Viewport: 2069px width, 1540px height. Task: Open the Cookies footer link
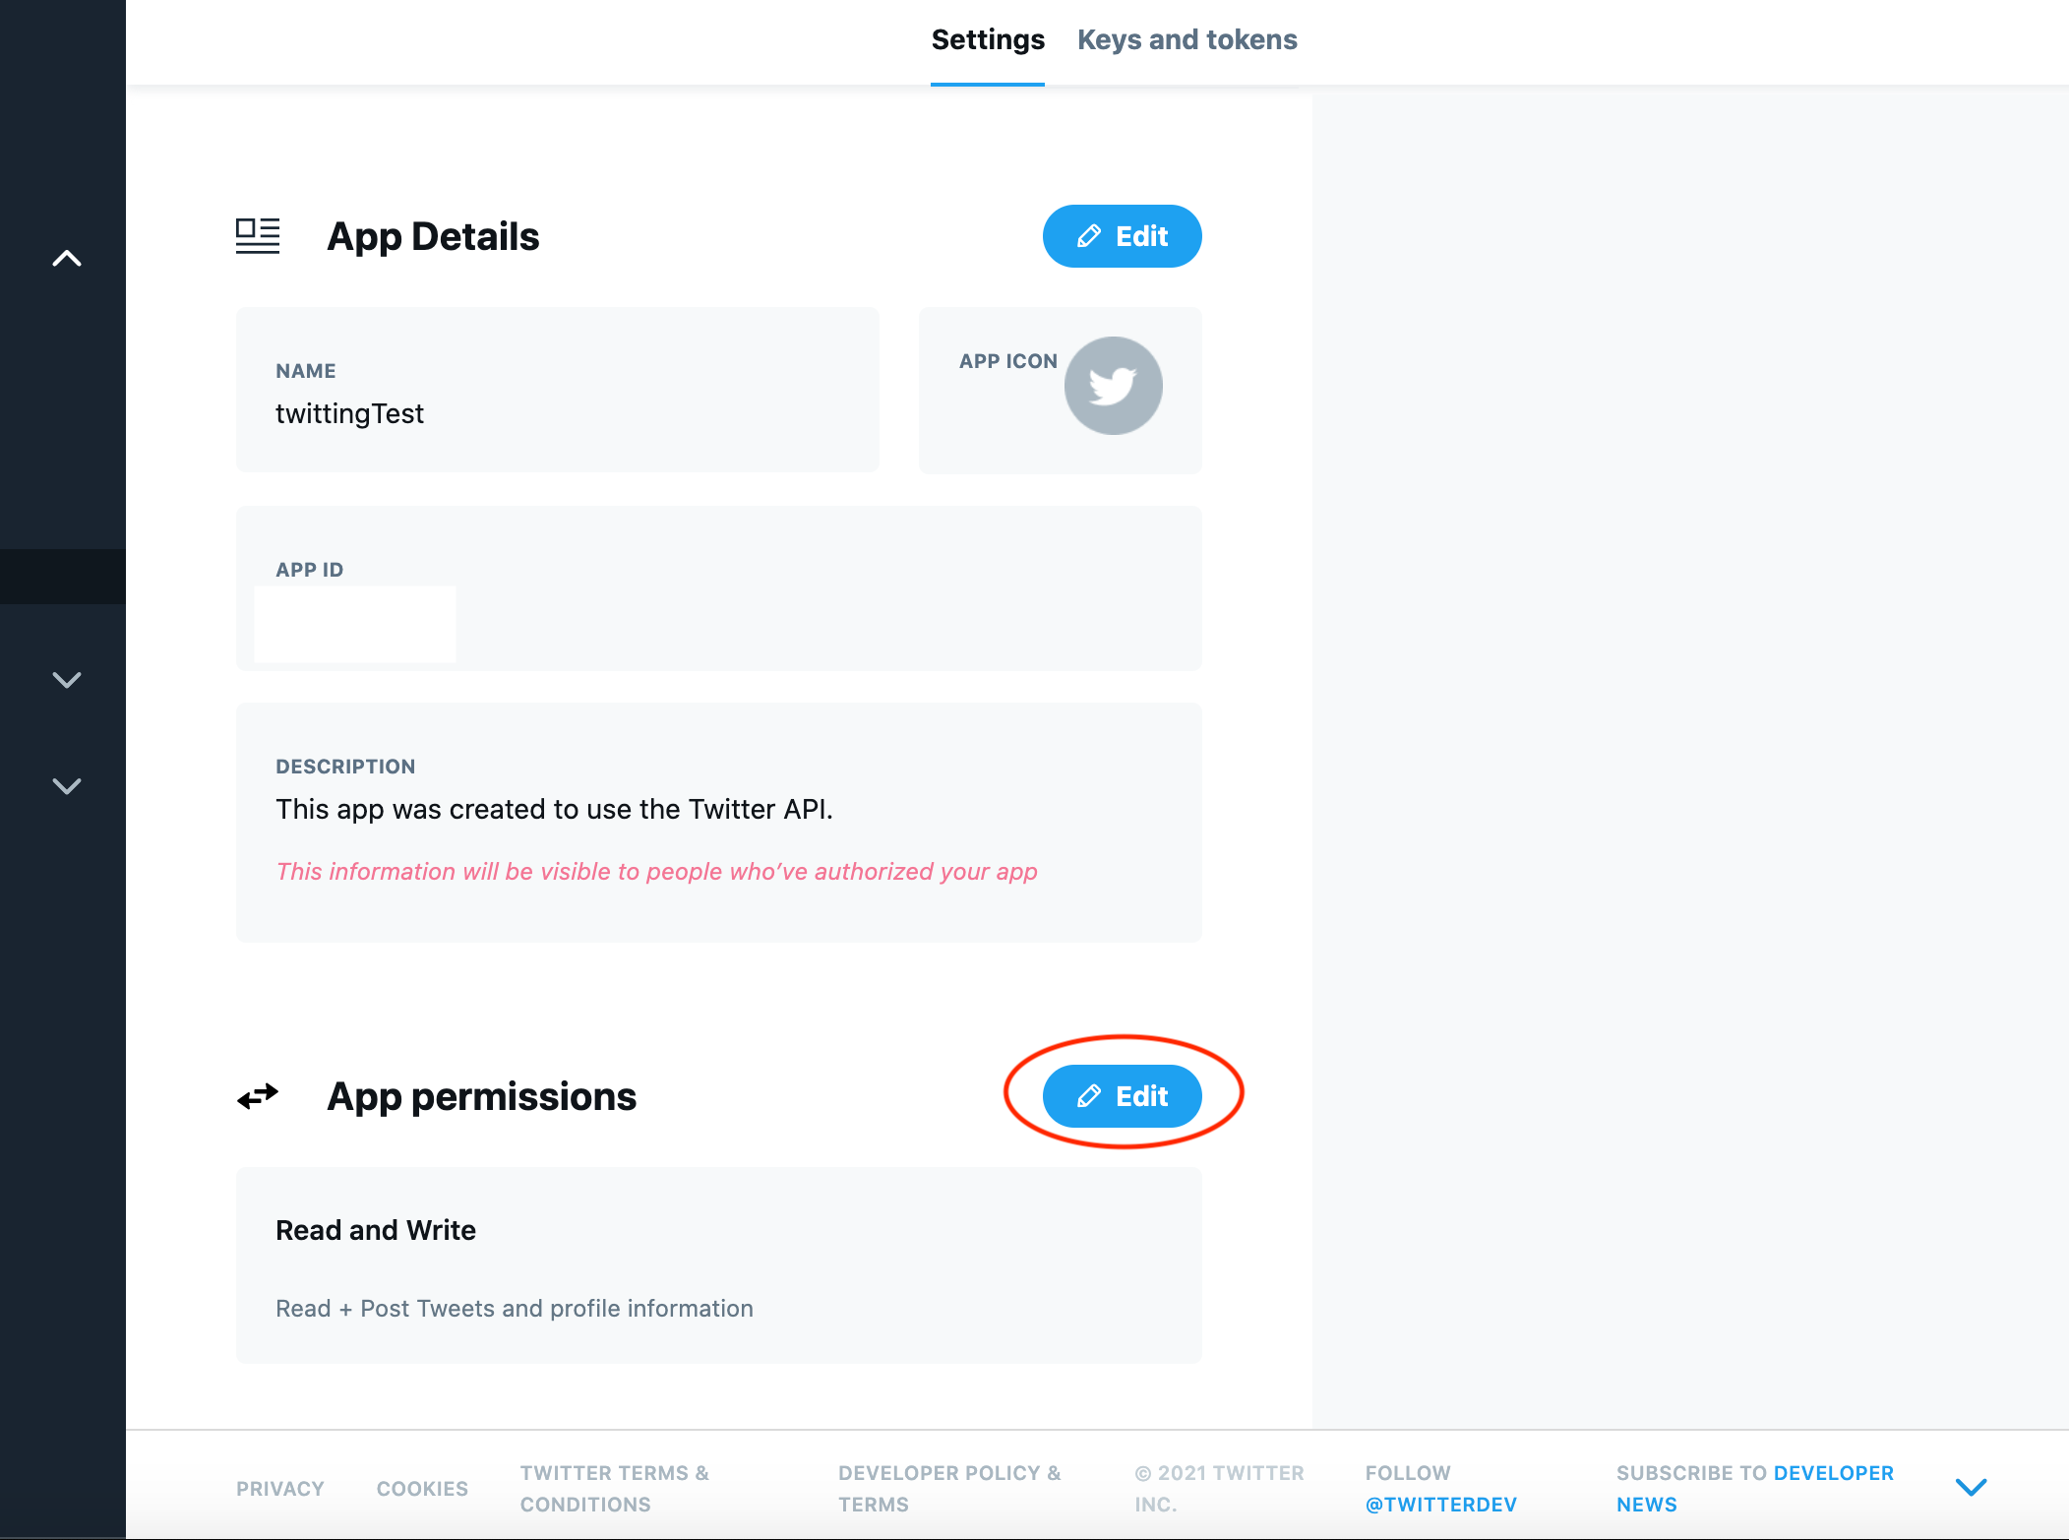pos(422,1489)
